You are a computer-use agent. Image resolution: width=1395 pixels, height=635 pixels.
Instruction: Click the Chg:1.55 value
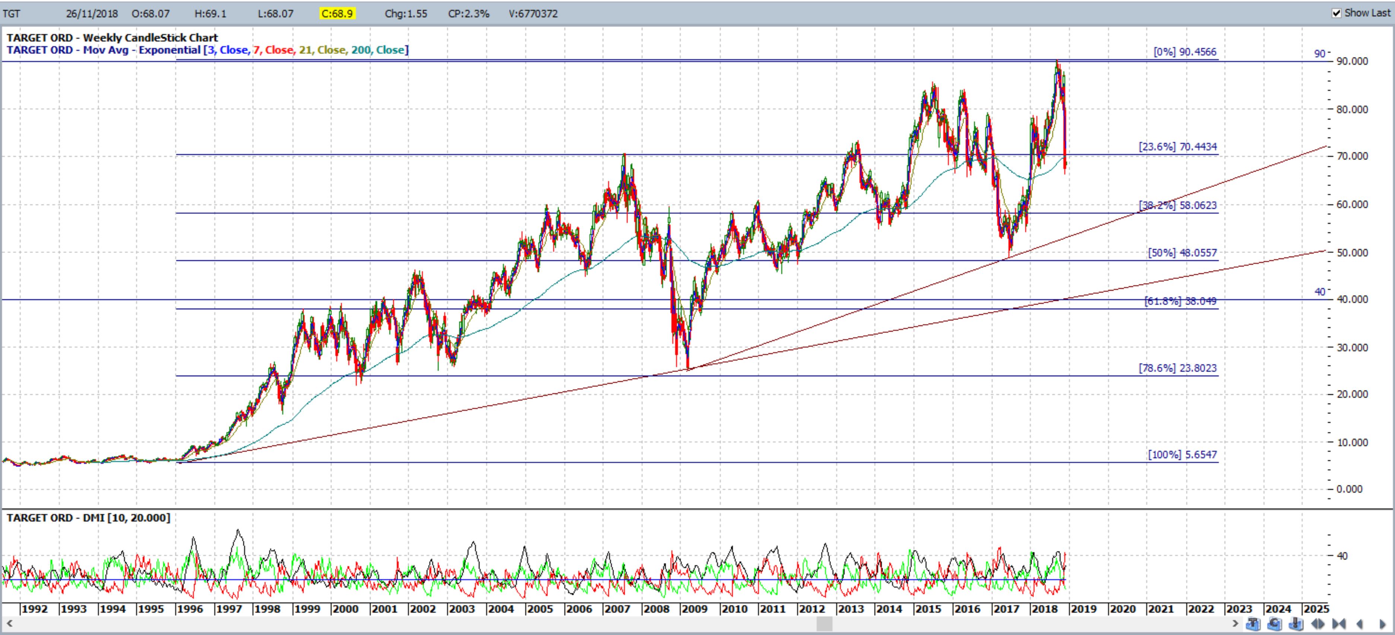click(x=406, y=13)
